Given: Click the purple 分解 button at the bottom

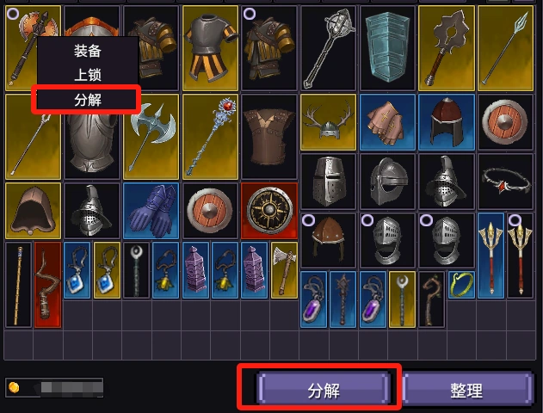Looking at the screenshot, I should tap(324, 390).
